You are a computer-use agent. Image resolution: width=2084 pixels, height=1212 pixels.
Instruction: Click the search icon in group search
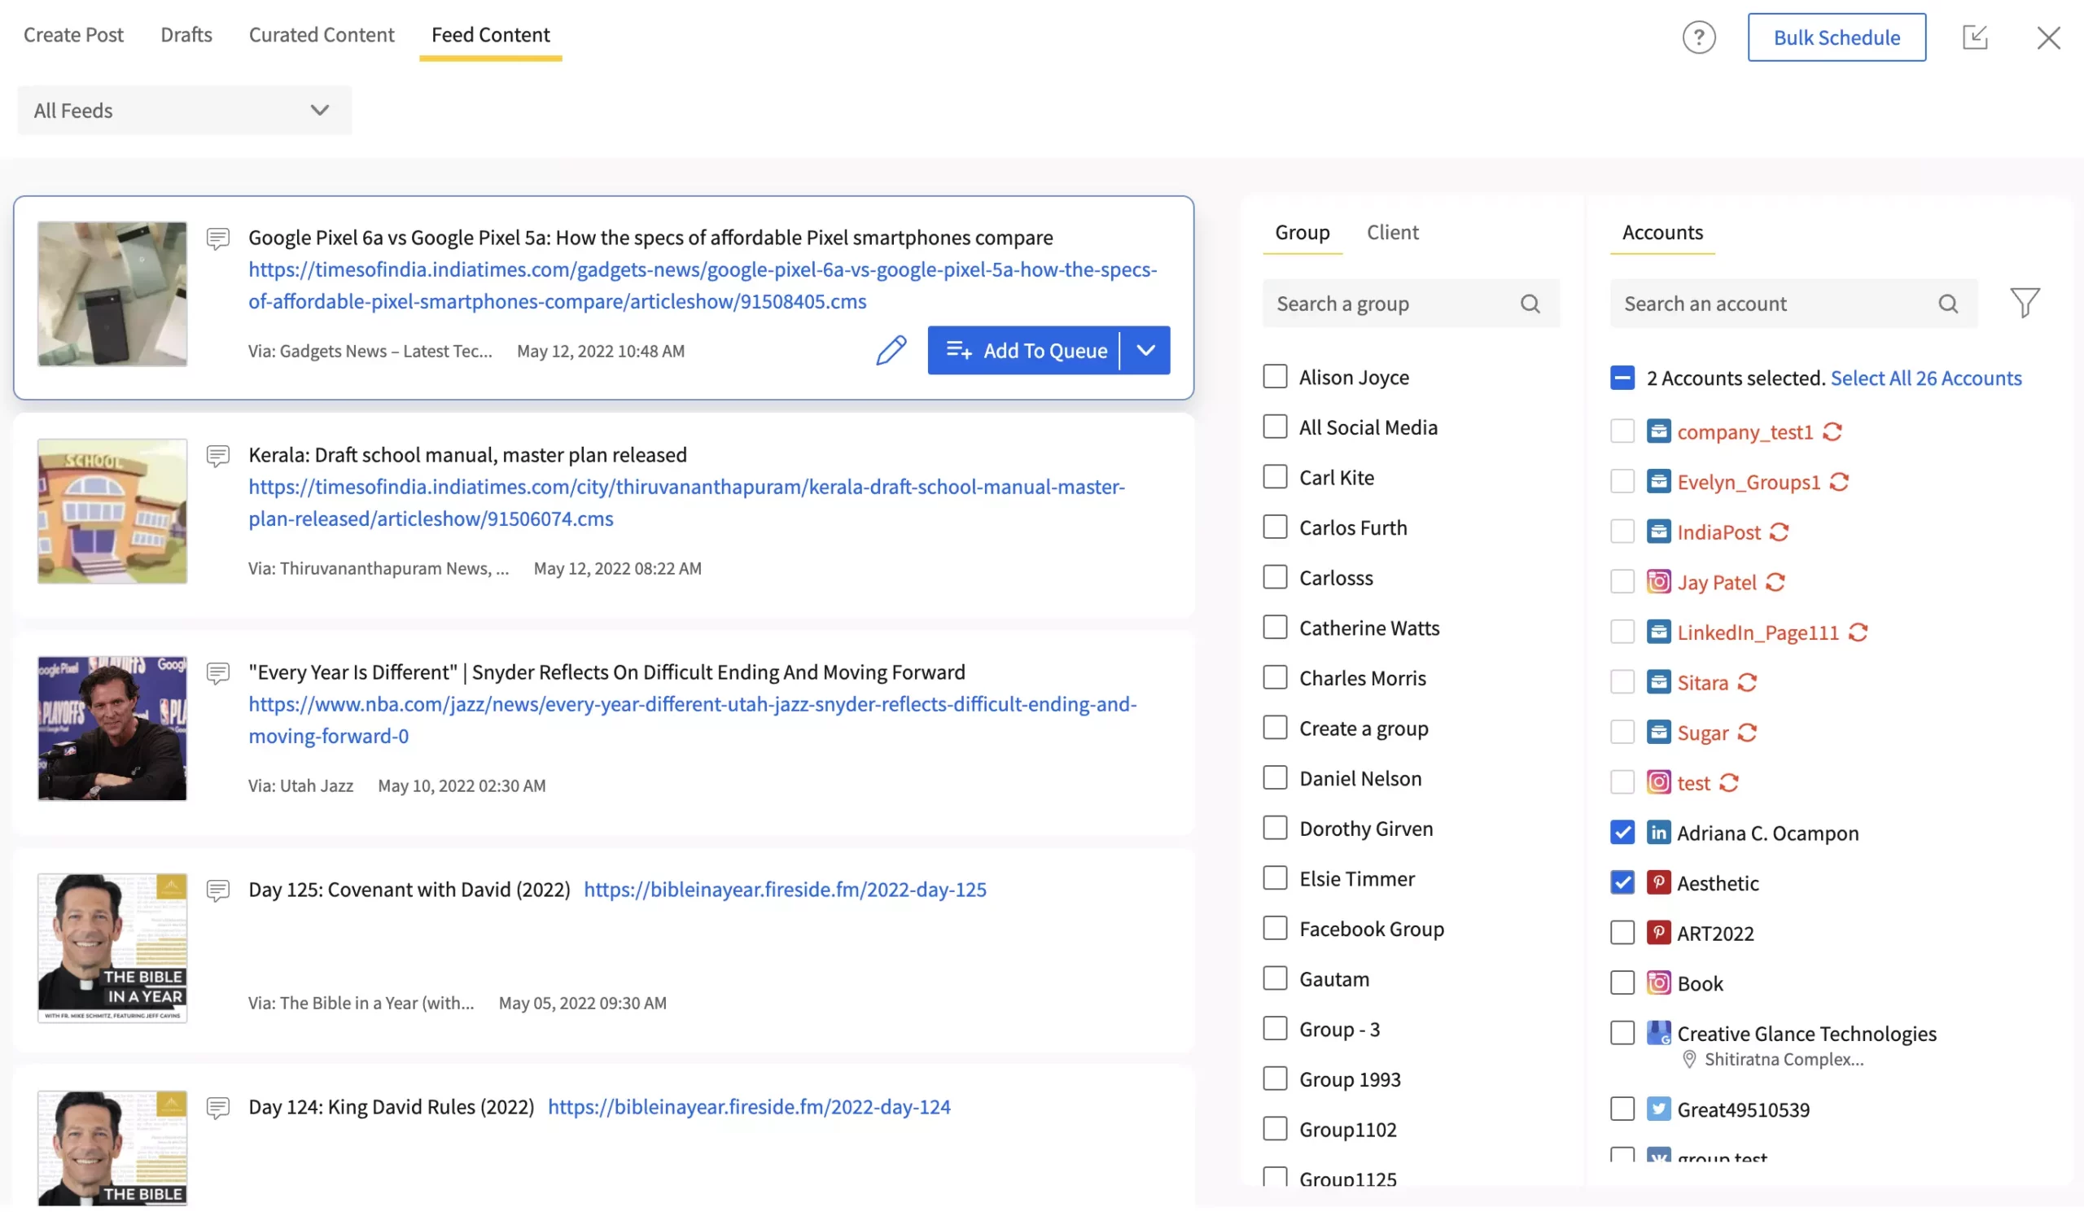point(1530,304)
